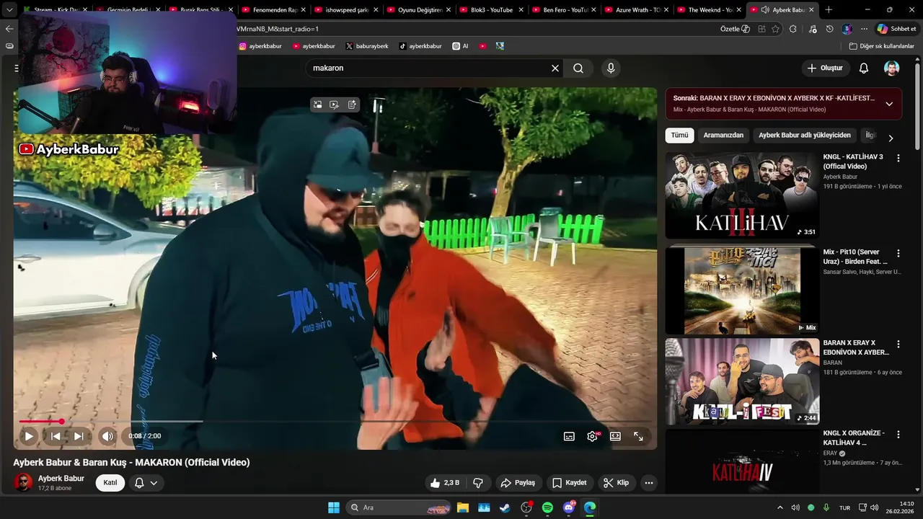Open Oluştur create menu

point(825,68)
